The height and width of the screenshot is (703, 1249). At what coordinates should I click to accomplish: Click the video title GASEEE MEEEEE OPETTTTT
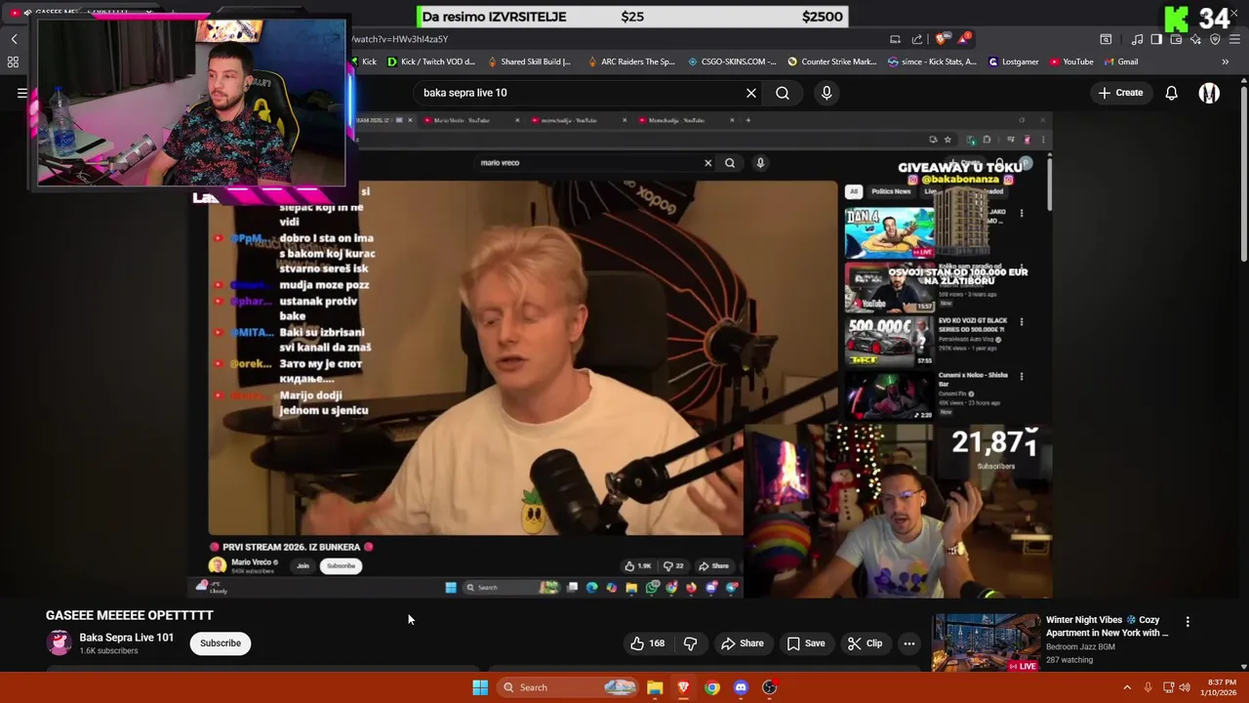(129, 615)
